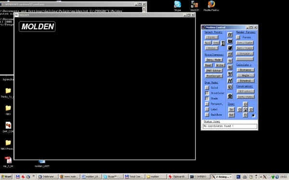
Task: Click the small black square icon beside rotate arrows
Action: (x=253, y=115)
